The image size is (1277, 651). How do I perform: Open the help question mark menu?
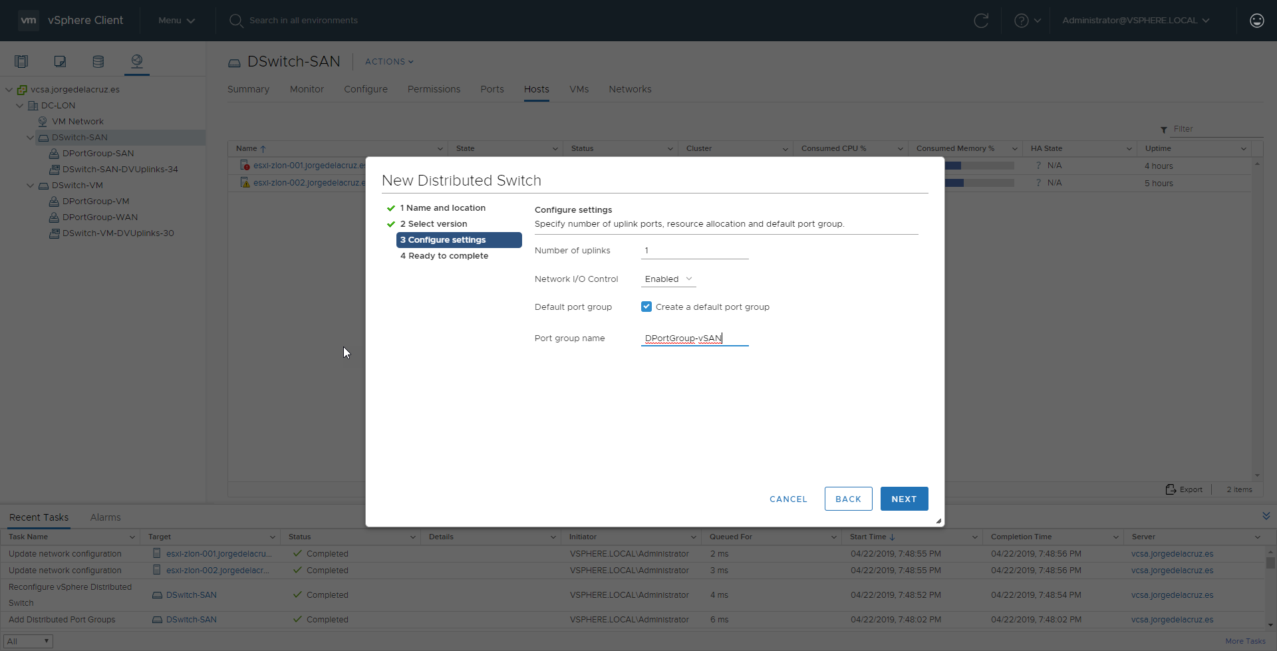coord(1028,21)
